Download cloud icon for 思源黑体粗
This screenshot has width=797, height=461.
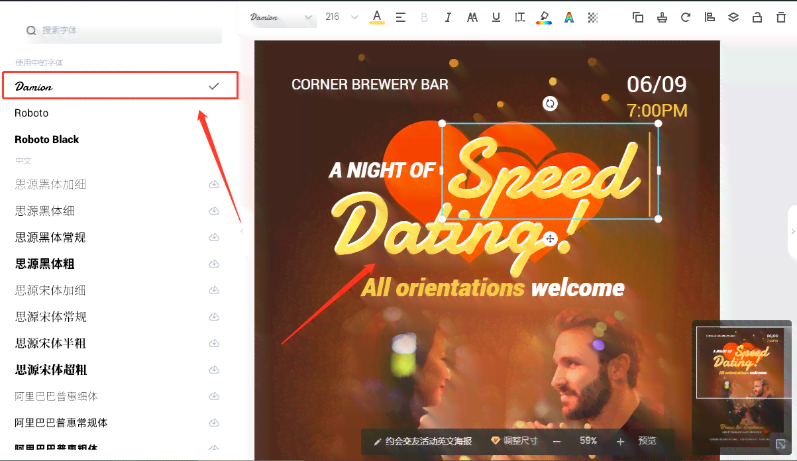[x=214, y=264]
